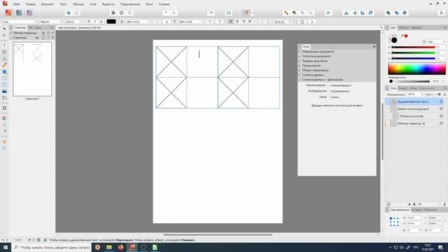
Task: Select the Pen tool
Action: (4, 65)
